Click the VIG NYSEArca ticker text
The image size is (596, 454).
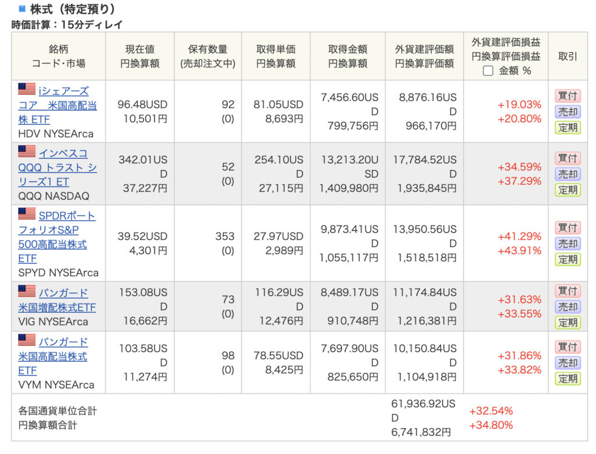pyautogui.click(x=53, y=322)
